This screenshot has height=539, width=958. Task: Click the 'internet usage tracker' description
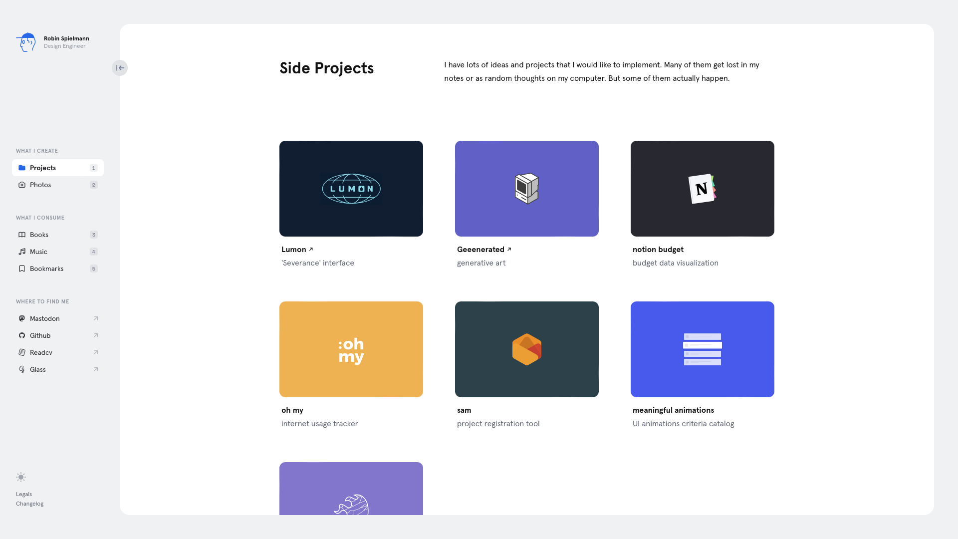[320, 424]
